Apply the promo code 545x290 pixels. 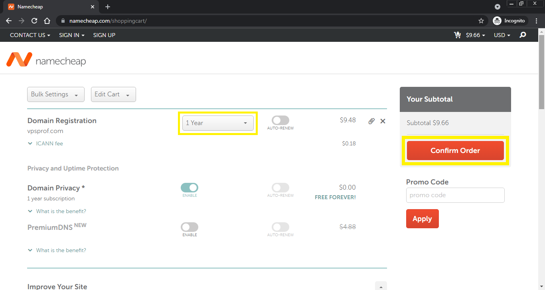coord(422,219)
